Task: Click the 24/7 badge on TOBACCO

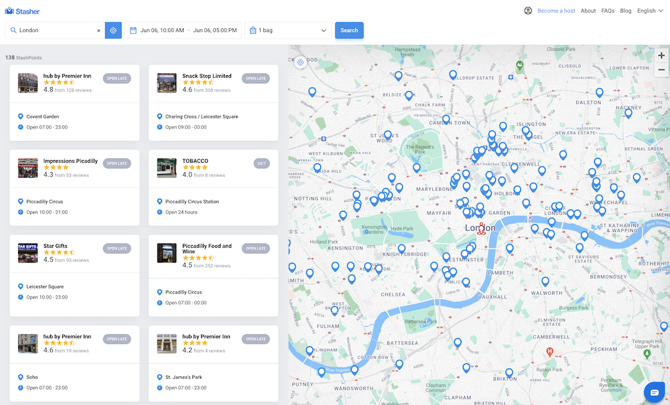Action: (261, 163)
